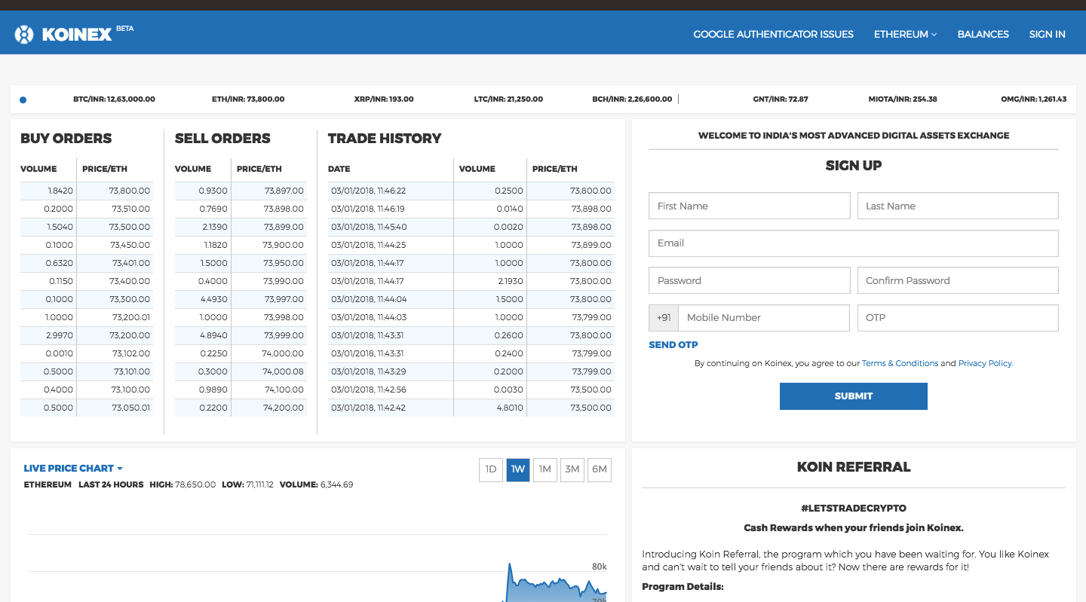Focus the First Name field
This screenshot has height=602, width=1086.
point(750,206)
